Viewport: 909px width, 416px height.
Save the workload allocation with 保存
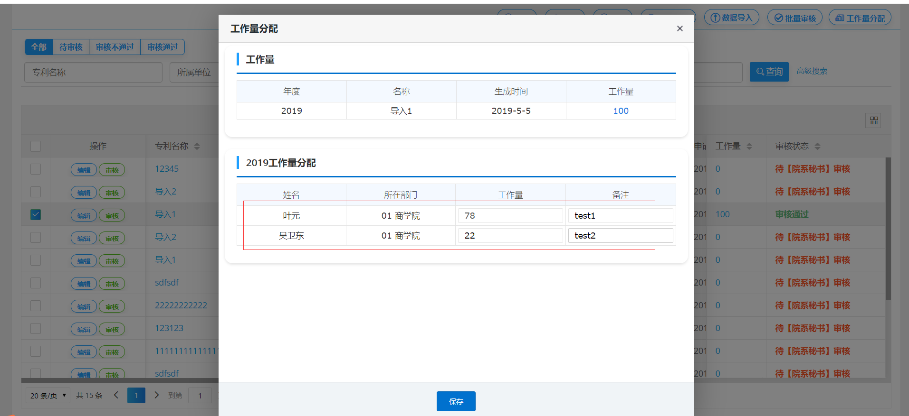click(x=456, y=401)
